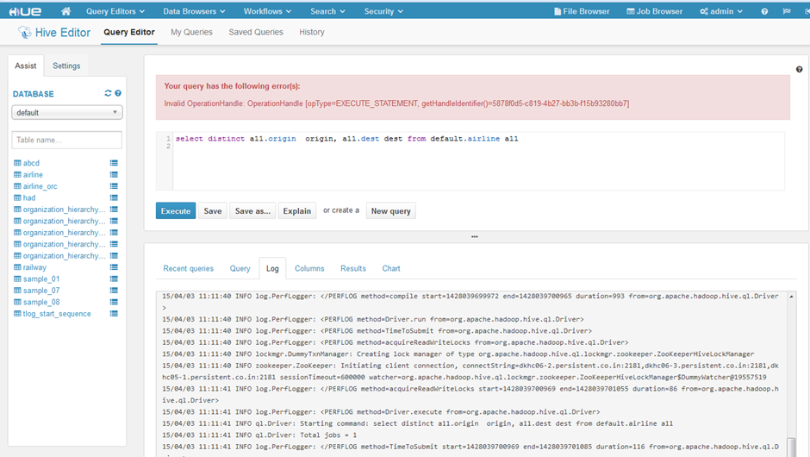The width and height of the screenshot is (810, 457).
Task: Click table icon beside railway
Action: click(x=17, y=267)
